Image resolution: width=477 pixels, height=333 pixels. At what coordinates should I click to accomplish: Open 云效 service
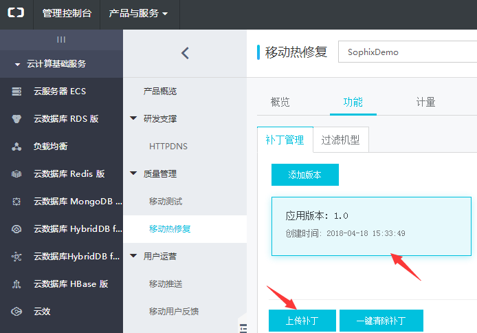pos(42,312)
